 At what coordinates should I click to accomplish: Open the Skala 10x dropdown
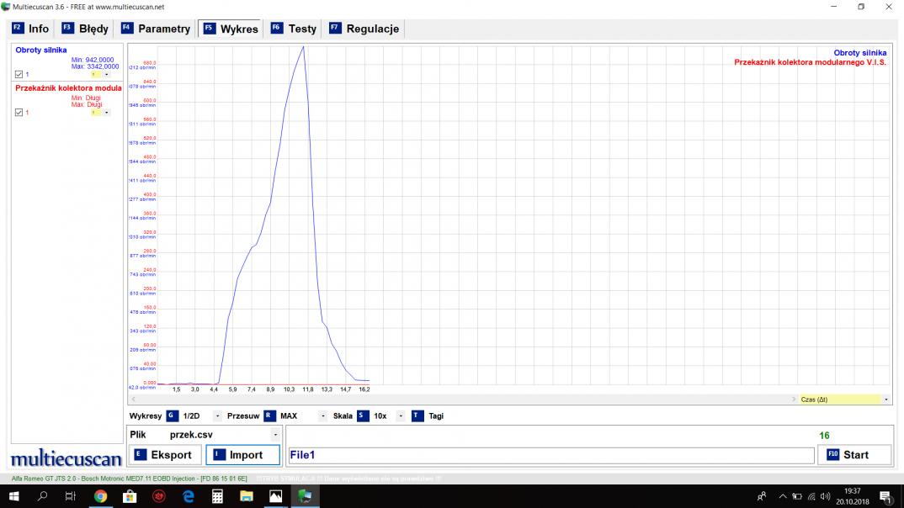(401, 415)
